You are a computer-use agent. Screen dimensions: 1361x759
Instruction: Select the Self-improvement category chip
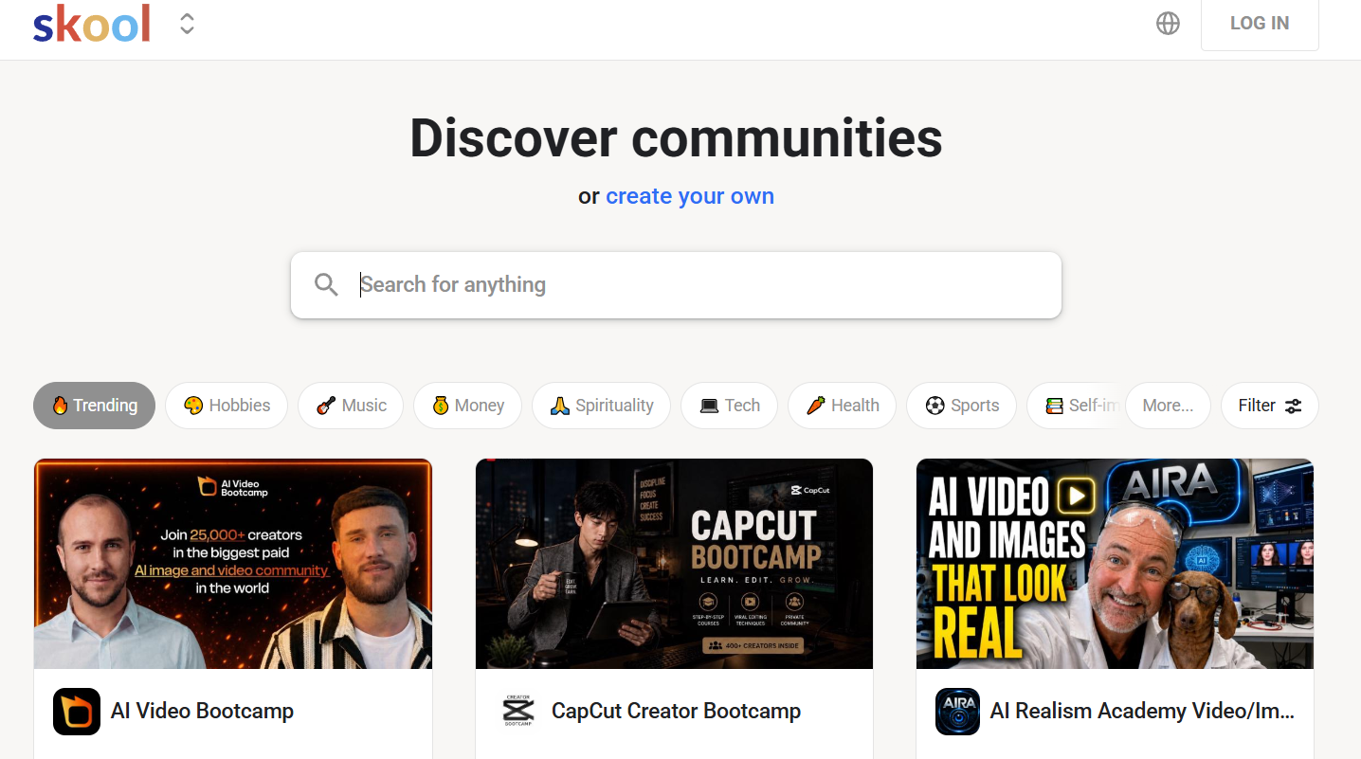point(1076,406)
